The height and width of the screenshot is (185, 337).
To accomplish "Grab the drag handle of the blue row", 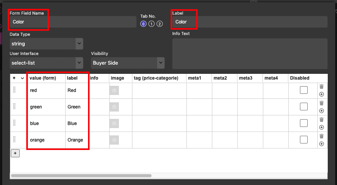I will pos(14,123).
